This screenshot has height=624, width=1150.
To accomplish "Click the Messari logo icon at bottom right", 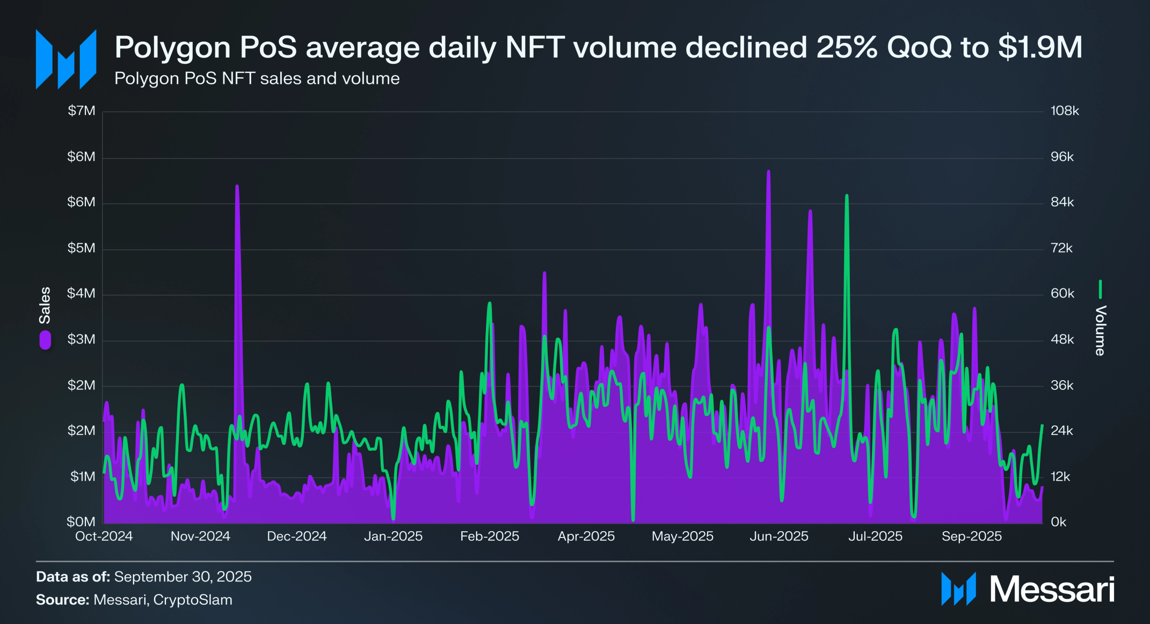I will tap(958, 589).
